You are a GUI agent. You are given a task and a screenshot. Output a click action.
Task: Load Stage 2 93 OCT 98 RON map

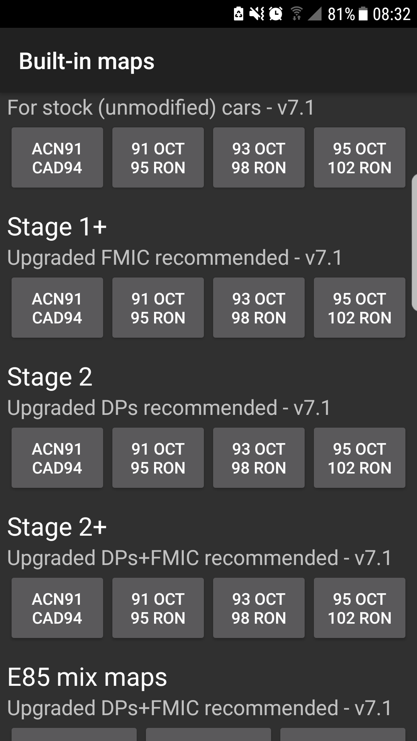(259, 458)
